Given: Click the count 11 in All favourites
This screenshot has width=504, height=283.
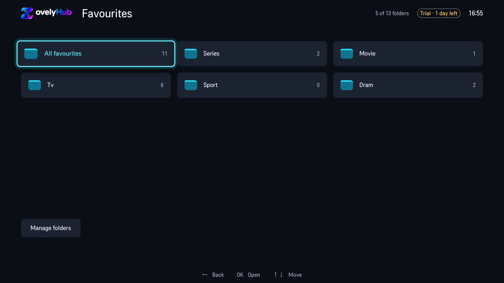Looking at the screenshot, I should click(164, 53).
